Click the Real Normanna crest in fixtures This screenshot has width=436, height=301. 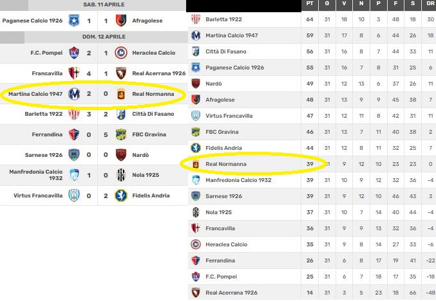pos(120,94)
